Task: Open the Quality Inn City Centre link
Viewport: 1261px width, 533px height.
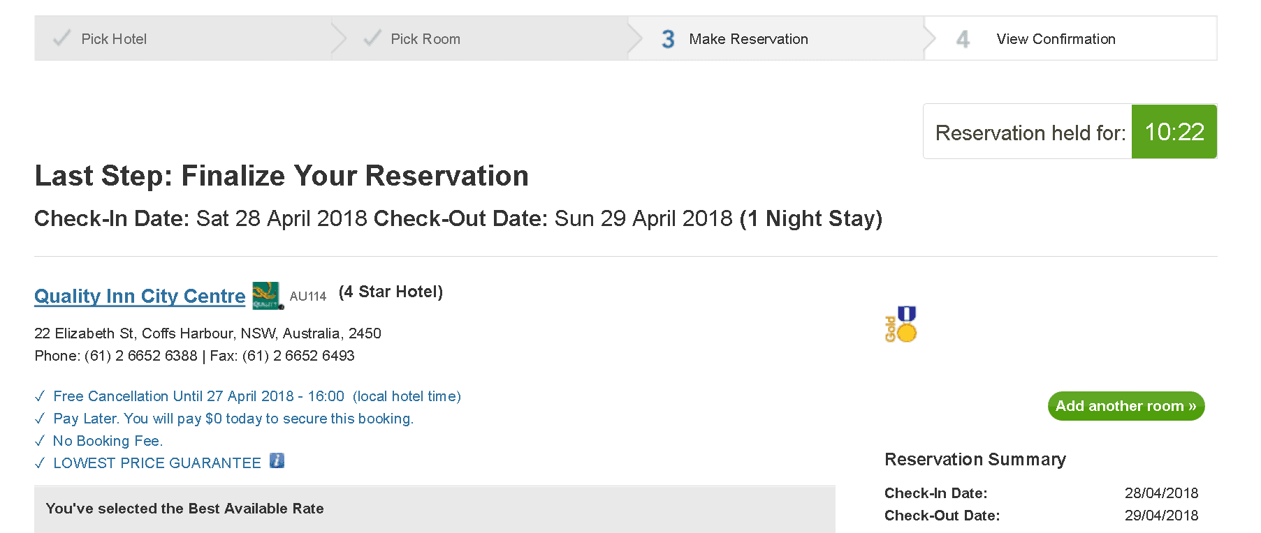Action: click(x=140, y=296)
